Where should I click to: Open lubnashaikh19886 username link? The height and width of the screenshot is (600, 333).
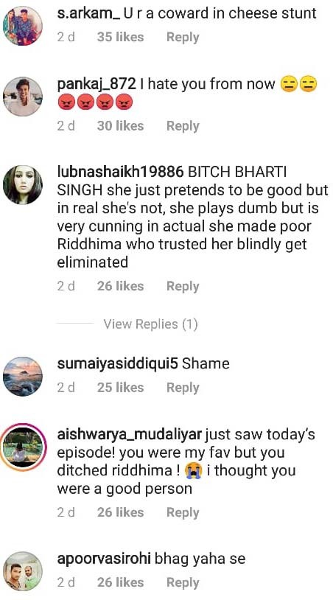pos(120,172)
